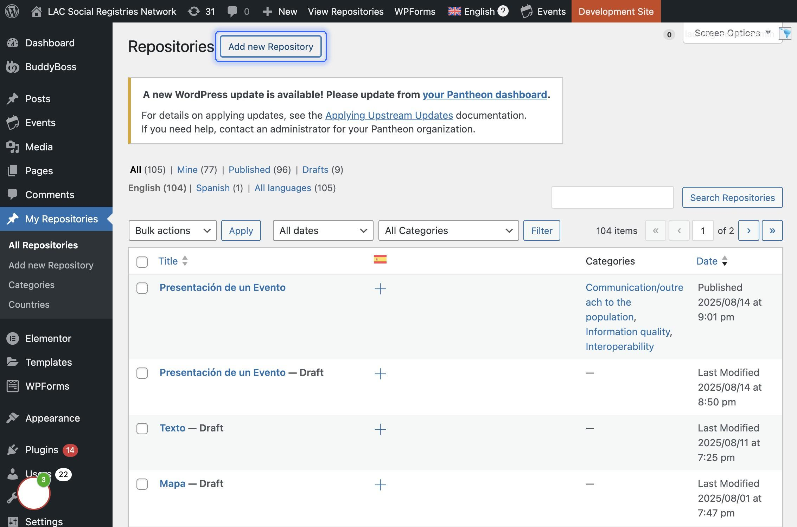Click the language help question mark icon

coord(503,11)
